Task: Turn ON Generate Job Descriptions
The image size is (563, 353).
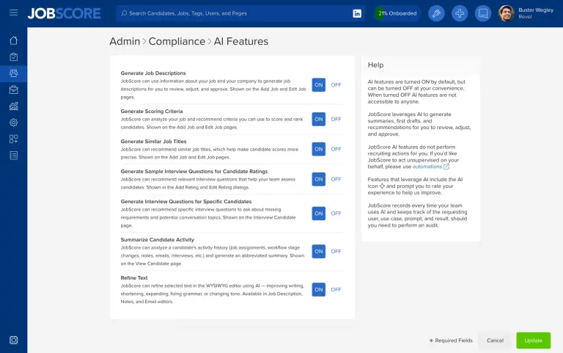Action: pyautogui.click(x=318, y=85)
